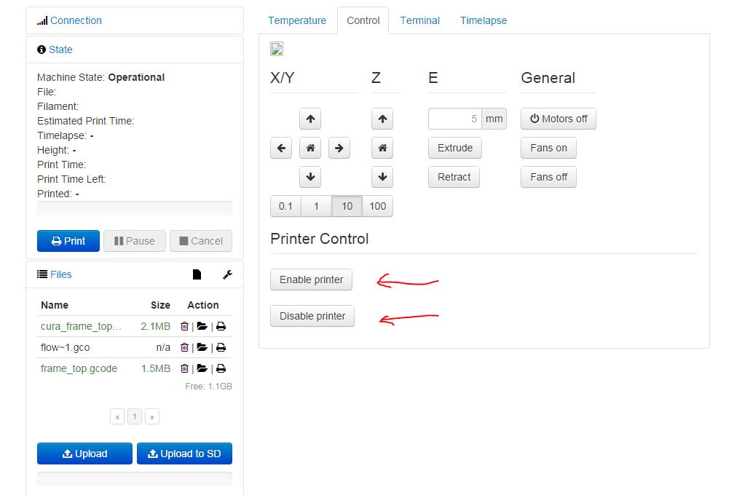
Task: Click the Enable printer button
Action: 311,280
